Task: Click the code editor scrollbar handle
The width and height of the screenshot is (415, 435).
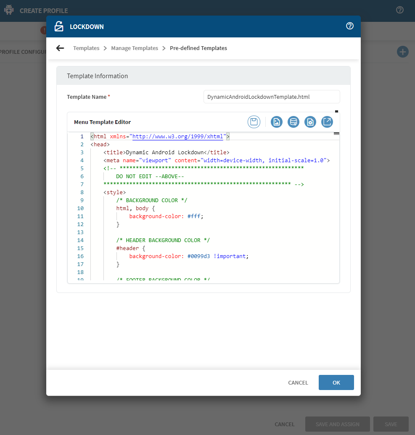Action: [x=336, y=134]
